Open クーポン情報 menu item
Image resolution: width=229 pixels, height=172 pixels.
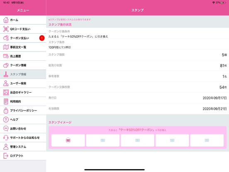click(23, 65)
